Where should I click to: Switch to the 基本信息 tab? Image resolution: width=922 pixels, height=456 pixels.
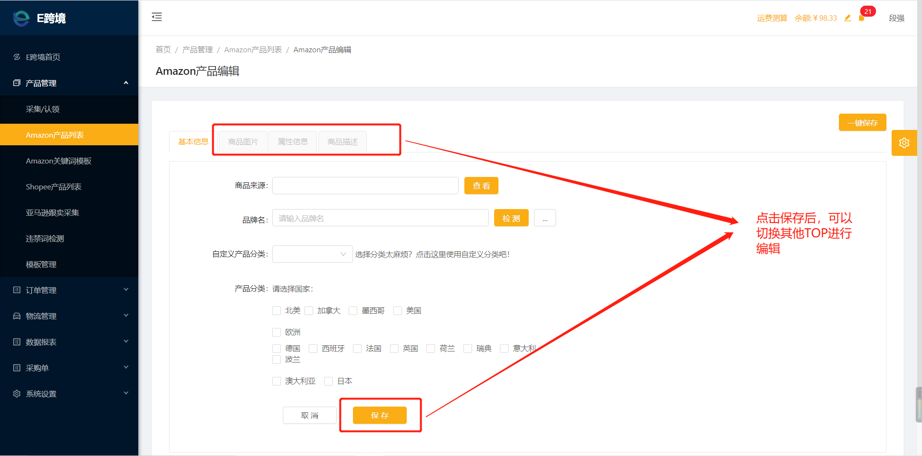[193, 141]
